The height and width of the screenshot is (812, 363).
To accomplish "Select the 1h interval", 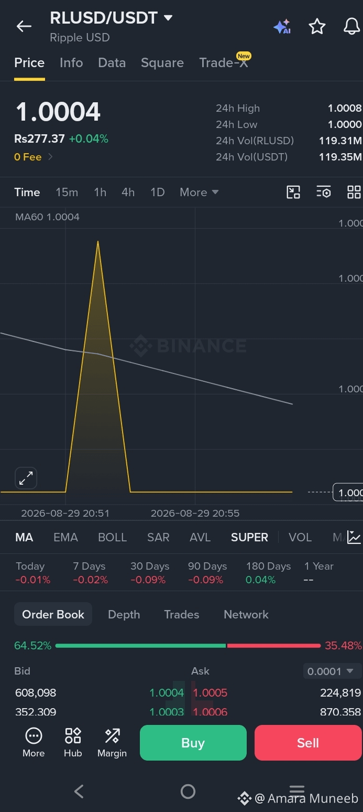I will [100, 192].
